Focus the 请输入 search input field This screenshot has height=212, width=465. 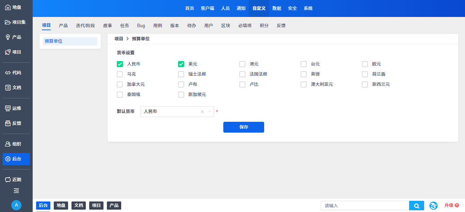point(365,206)
